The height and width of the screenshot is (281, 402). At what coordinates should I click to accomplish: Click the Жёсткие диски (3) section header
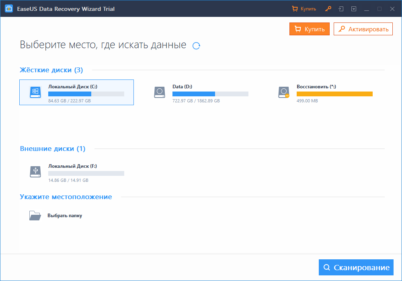click(51, 70)
